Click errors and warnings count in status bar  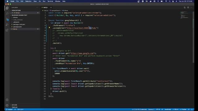[x=20, y=109]
